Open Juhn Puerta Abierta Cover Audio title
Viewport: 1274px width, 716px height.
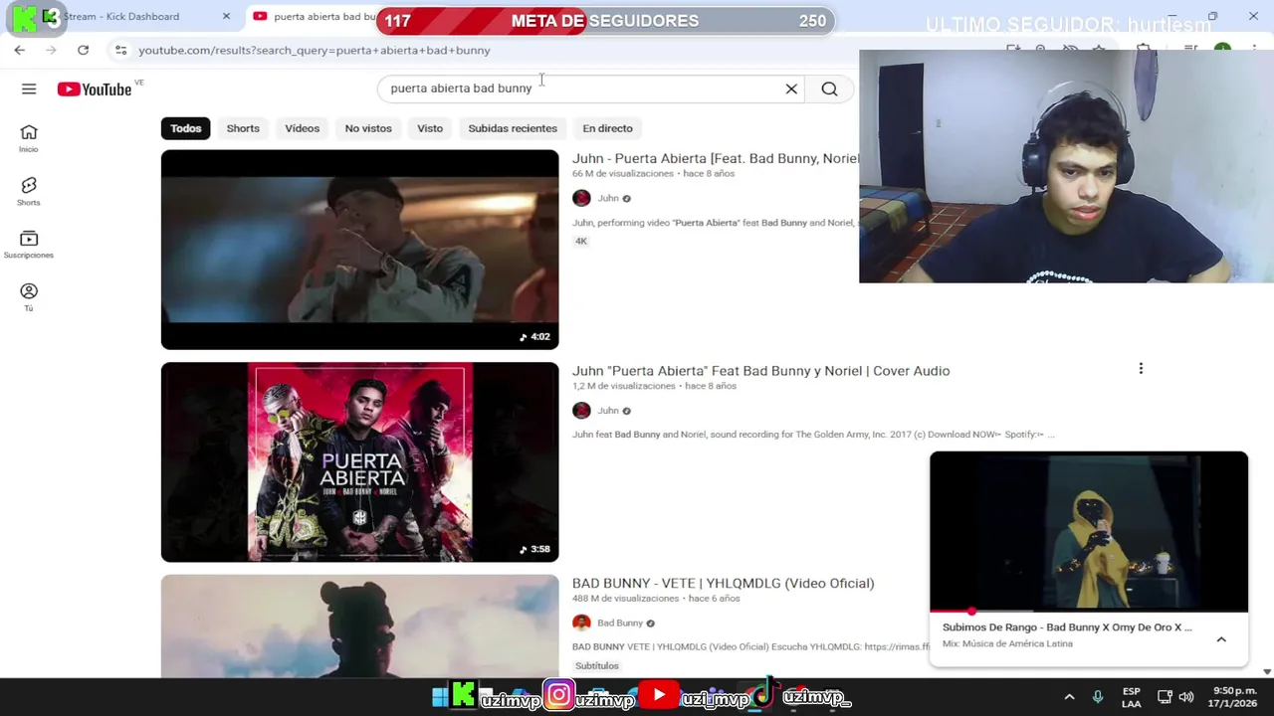(x=760, y=371)
